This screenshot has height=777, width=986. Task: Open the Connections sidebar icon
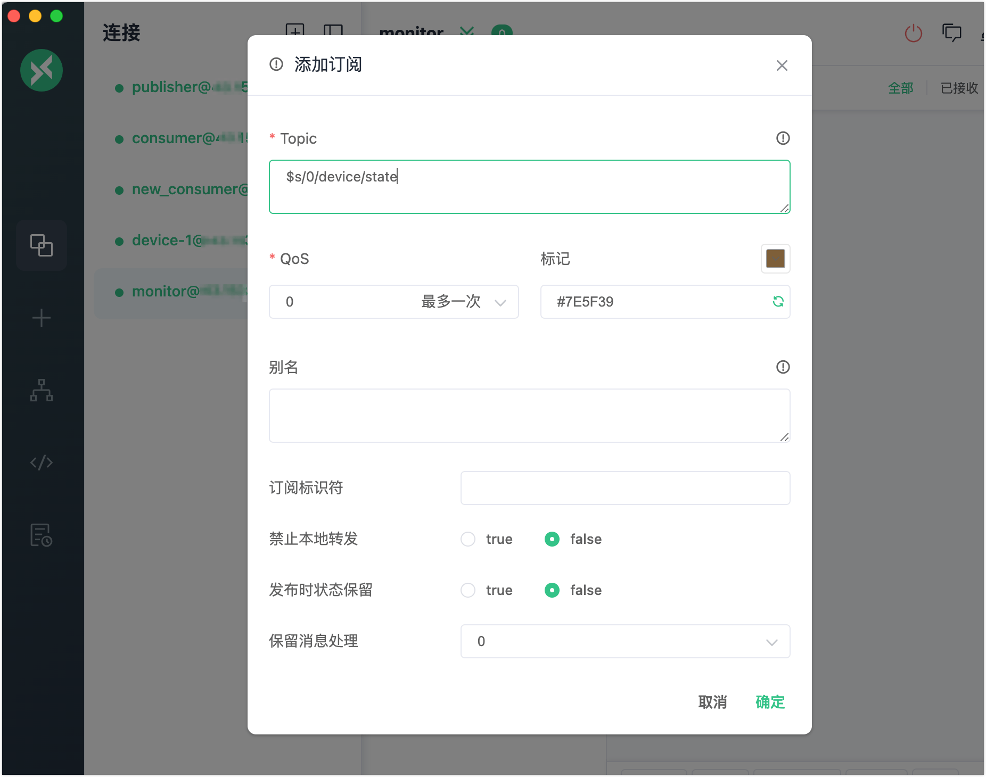[x=42, y=245]
